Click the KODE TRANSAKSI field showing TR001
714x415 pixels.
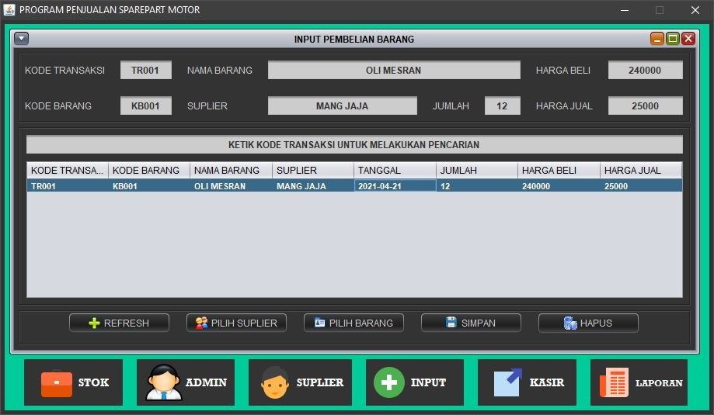pos(145,71)
